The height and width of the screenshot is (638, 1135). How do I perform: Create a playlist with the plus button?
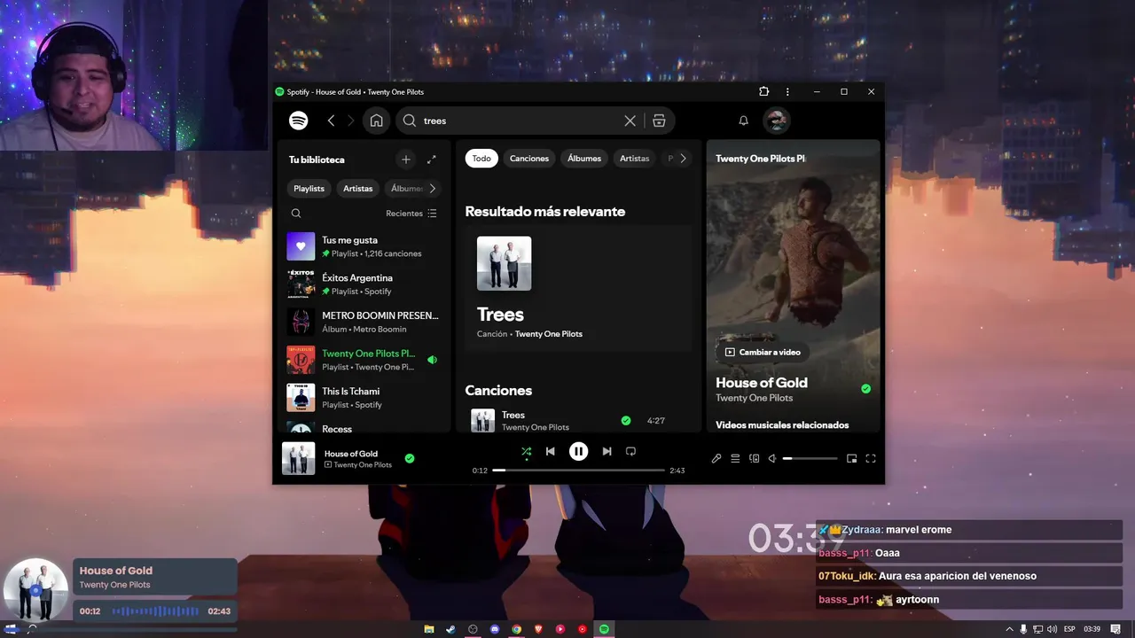point(406,159)
